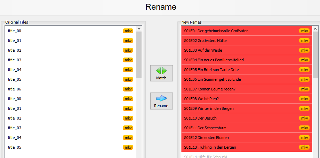
Task: Click the mkv badge beside title_06
Action: (128, 89)
